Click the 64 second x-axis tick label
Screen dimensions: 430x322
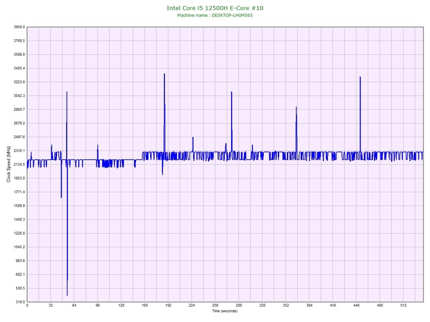click(x=74, y=305)
